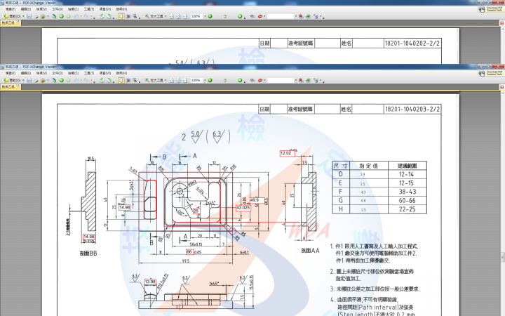Click Open button in front window toolbar
The image size is (505, 316).
pos(13,80)
